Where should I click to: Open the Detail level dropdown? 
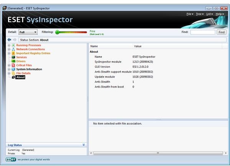tap(28, 32)
